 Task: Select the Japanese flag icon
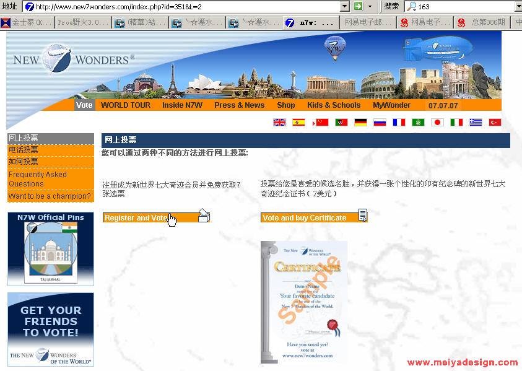point(437,123)
